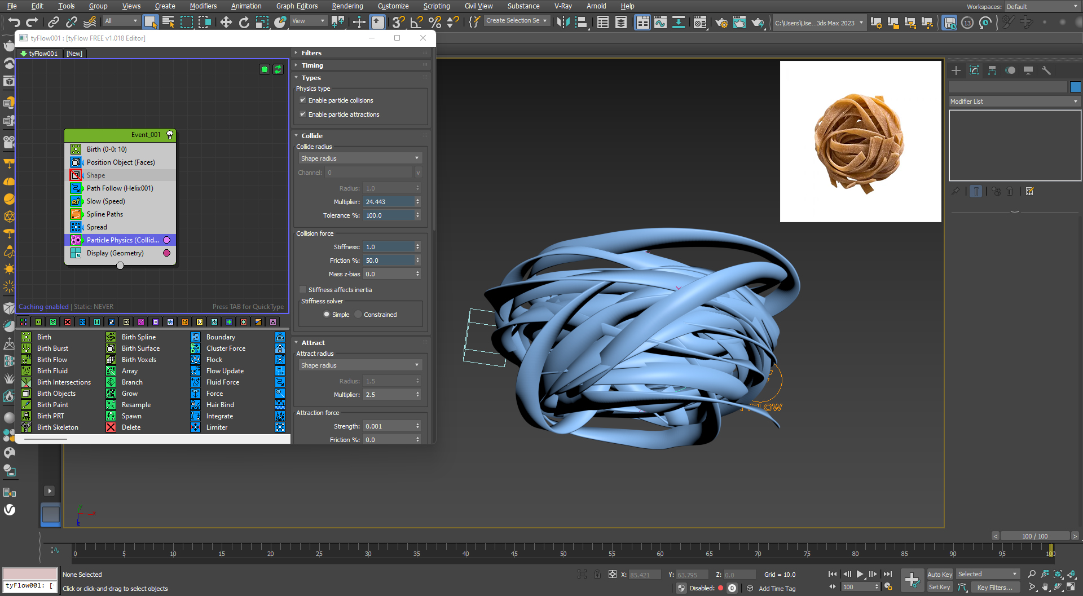Click the Undo arrow in main toolbar
This screenshot has height=596, width=1083.
point(14,22)
